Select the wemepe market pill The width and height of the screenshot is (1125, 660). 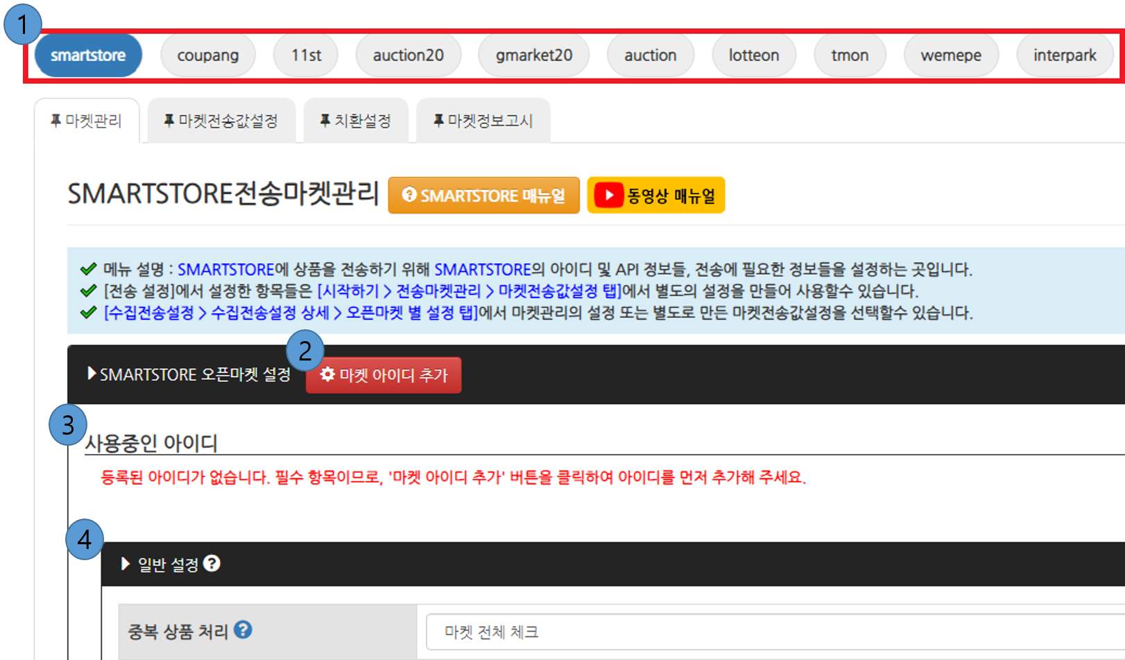[951, 55]
